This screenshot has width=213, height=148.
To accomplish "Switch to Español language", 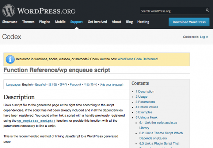I will 40,85.
